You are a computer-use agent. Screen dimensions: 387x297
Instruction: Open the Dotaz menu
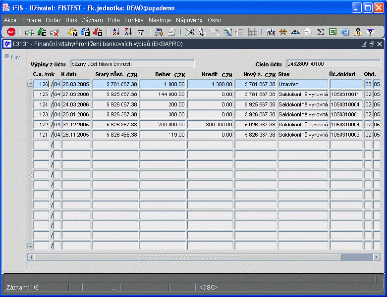[x=54, y=20]
